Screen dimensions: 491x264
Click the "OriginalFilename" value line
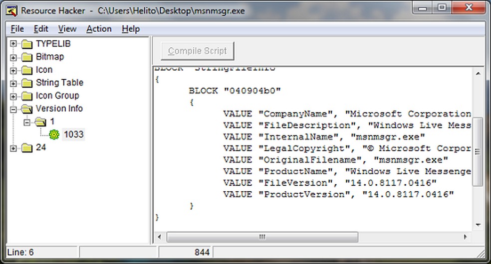pyautogui.click(x=335, y=160)
